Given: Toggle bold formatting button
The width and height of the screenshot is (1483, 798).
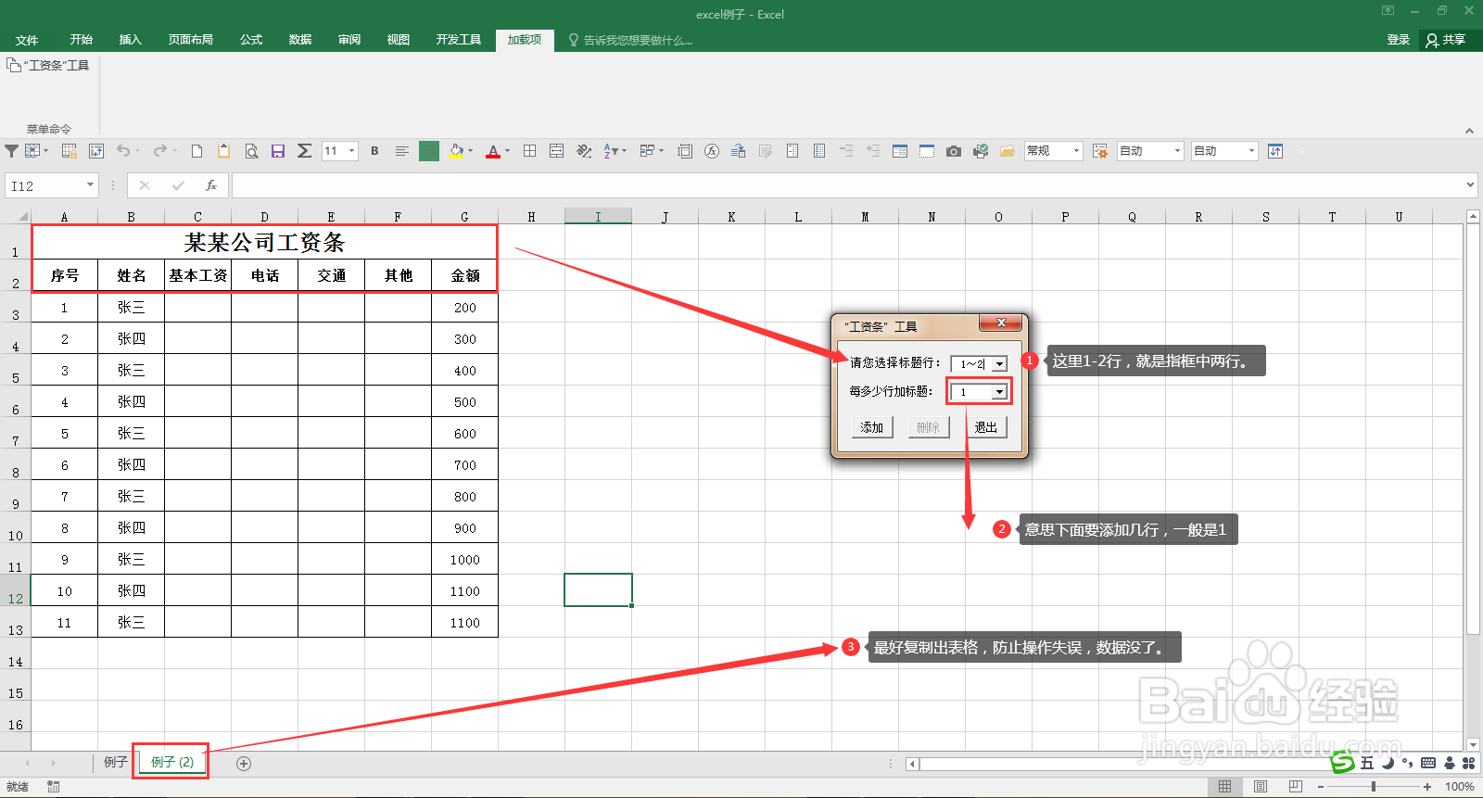Looking at the screenshot, I should tap(374, 151).
